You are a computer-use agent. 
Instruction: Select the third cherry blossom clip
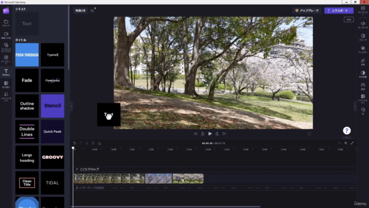[188, 179]
